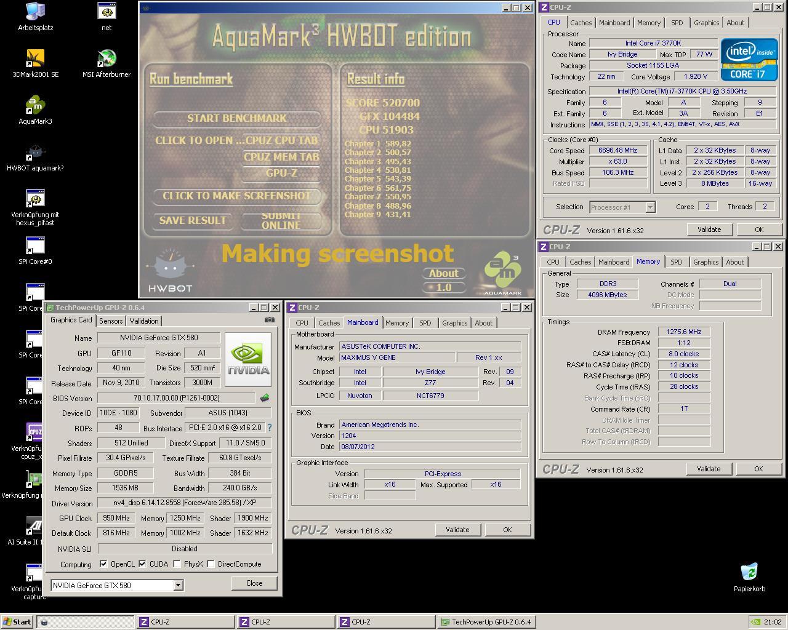This screenshot has height=630, width=788.
Task: Select TechPowerUp GPU-Z taskbar button
Action: pyautogui.click(x=486, y=622)
